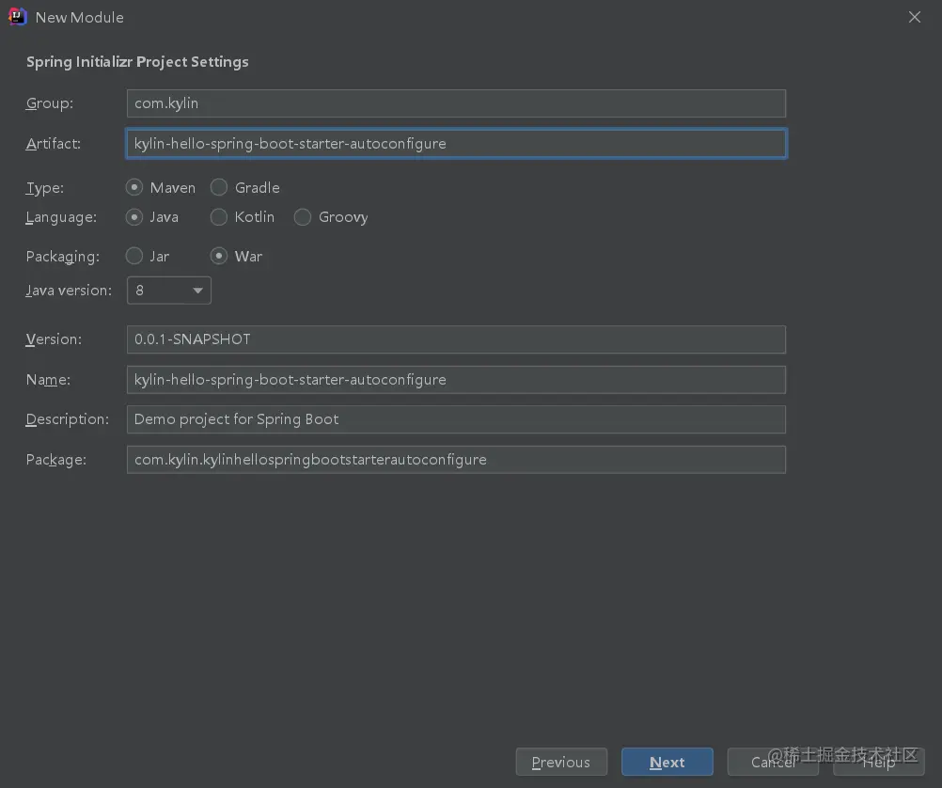Open the Java version dropdown

tap(169, 291)
